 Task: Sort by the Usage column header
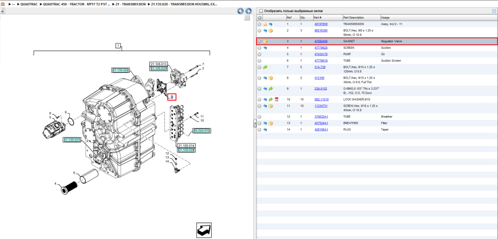[x=438, y=18]
